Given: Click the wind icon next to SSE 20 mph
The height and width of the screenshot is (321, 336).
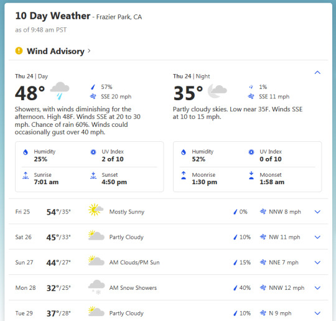Looking at the screenshot, I should (x=93, y=96).
